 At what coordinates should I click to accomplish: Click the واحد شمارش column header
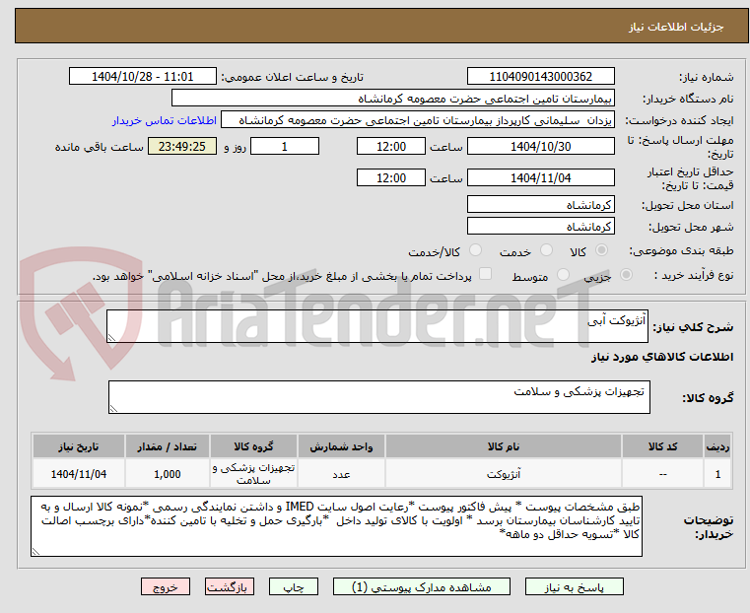pos(341,446)
